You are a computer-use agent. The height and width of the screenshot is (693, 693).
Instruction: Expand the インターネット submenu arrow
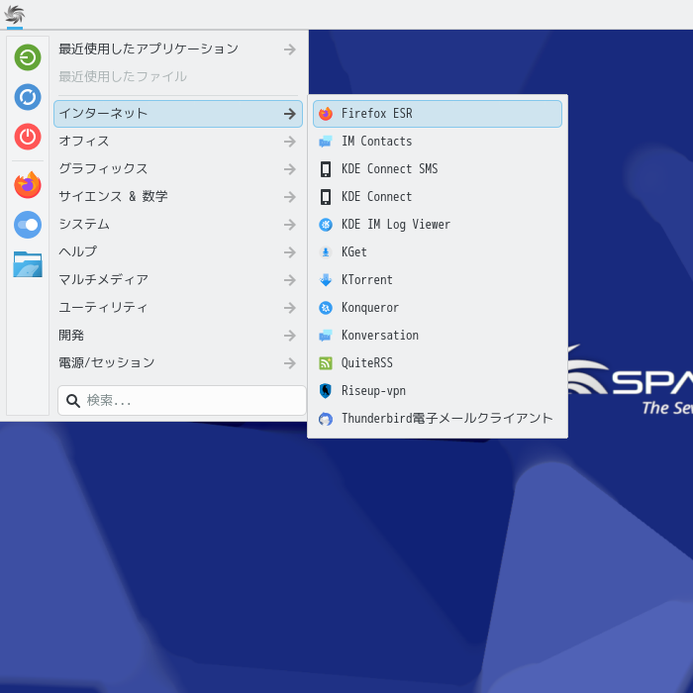(x=290, y=114)
